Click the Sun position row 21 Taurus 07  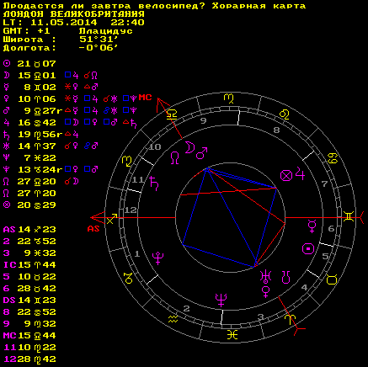point(29,64)
